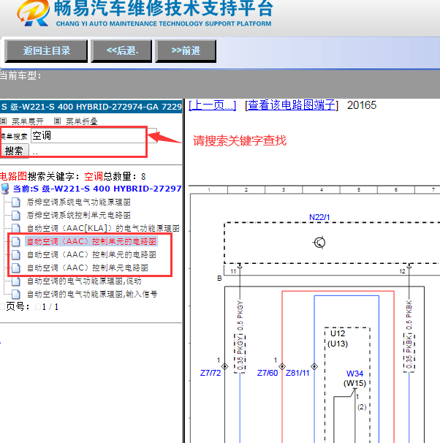Click component label N22/1 in diagram
The height and width of the screenshot is (443, 440).
tap(319, 217)
